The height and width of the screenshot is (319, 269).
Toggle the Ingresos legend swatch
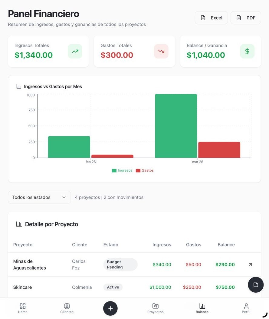(x=114, y=170)
